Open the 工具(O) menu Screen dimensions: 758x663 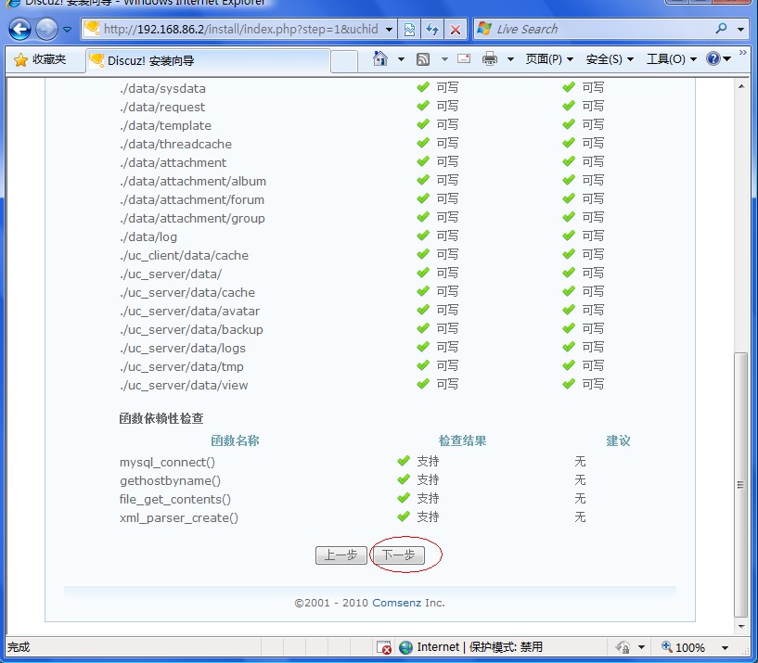[x=672, y=59]
